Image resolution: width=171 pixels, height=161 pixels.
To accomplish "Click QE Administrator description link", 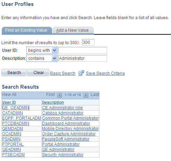I will 58,150.
